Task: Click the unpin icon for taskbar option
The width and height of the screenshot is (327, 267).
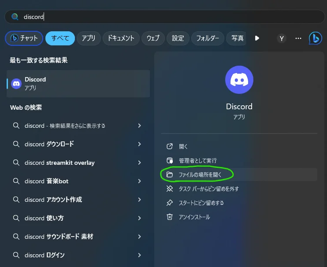Action: pos(170,189)
